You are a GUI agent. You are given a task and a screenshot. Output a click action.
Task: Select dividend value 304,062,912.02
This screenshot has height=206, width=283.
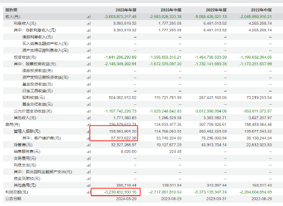point(122,98)
